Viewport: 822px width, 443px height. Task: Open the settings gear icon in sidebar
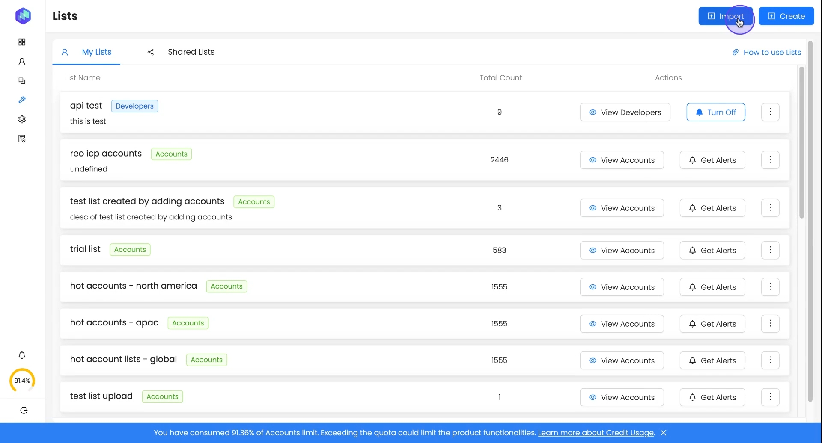pos(22,119)
